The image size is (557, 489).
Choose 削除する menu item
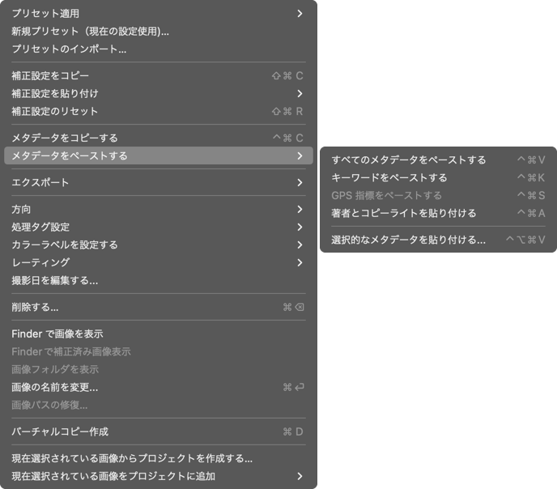pos(159,307)
